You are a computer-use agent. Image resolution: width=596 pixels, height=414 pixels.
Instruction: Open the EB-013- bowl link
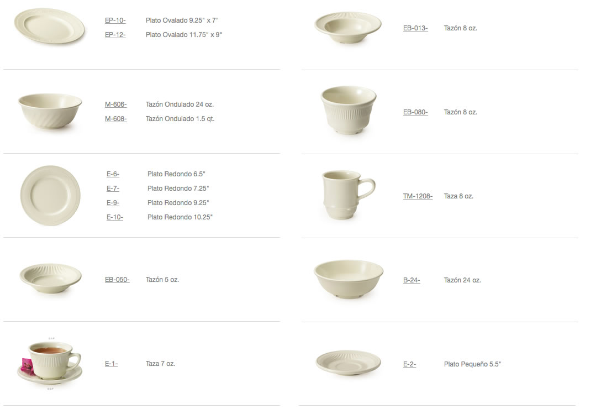415,29
